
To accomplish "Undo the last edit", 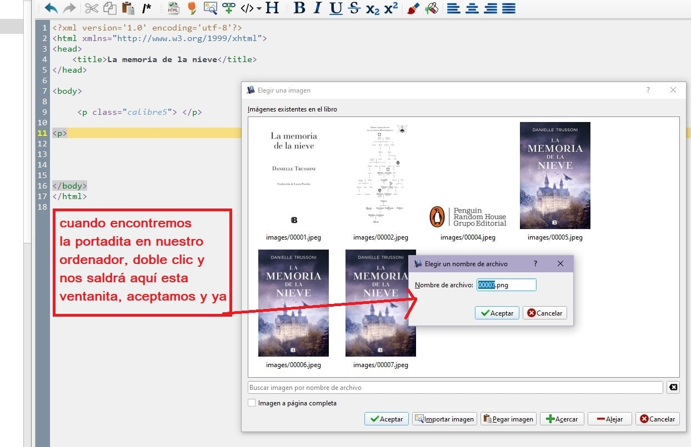I will (x=51, y=8).
